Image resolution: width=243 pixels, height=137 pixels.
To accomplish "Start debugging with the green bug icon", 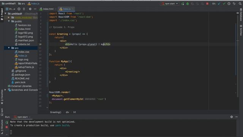I will [188, 4].
